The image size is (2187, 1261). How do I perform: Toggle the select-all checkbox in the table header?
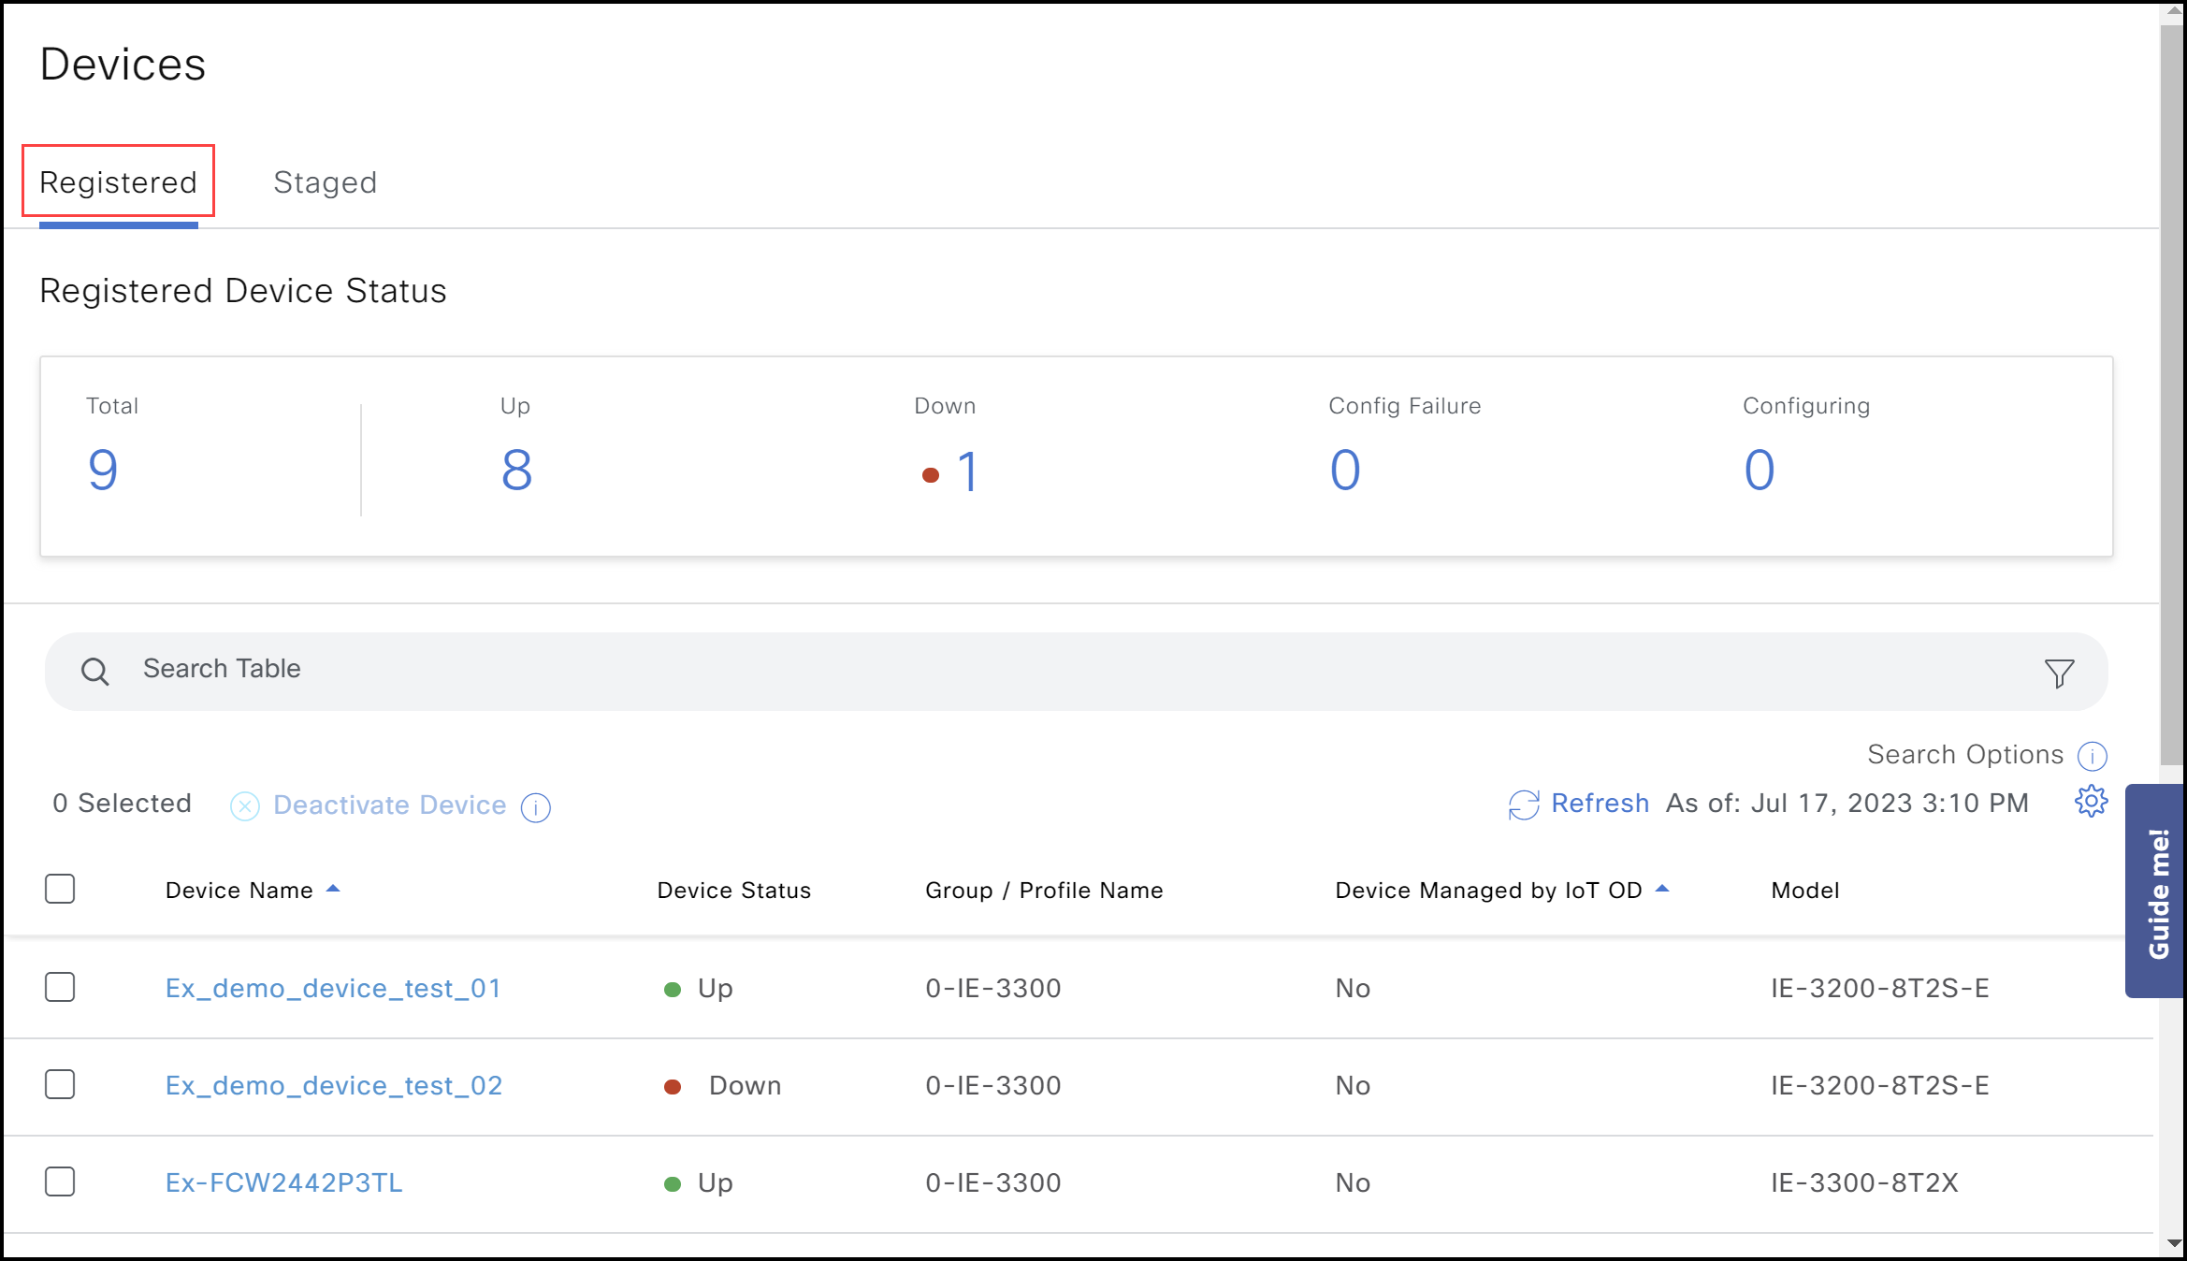tap(60, 889)
